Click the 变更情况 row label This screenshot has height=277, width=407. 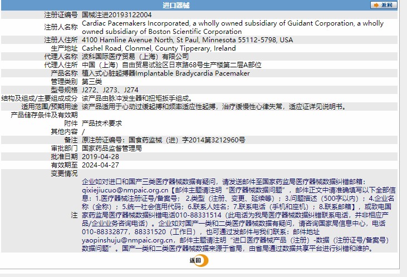(65, 173)
